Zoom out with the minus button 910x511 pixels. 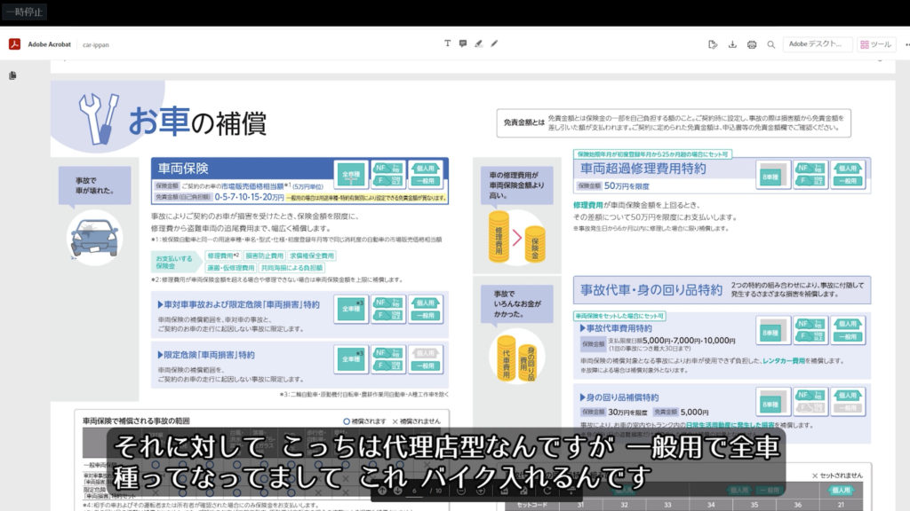[x=462, y=490]
